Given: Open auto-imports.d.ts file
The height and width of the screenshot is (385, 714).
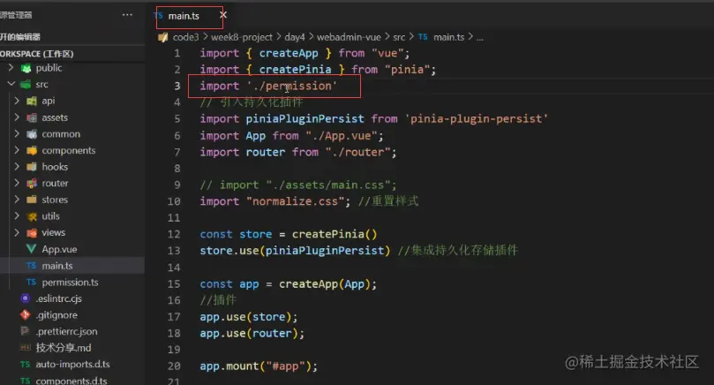Looking at the screenshot, I should pos(72,365).
